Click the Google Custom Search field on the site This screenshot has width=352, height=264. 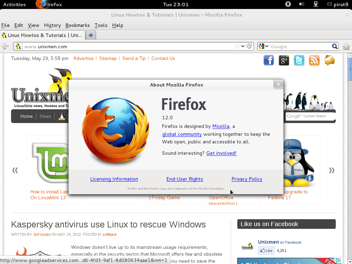310,116
